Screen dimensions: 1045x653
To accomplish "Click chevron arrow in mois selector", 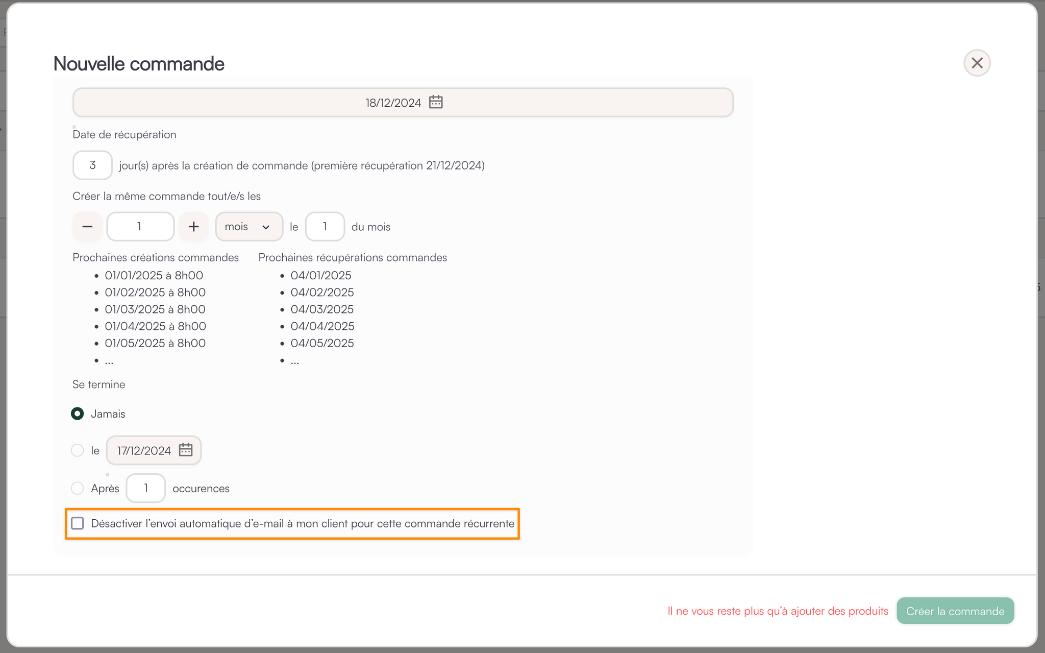I will [266, 227].
